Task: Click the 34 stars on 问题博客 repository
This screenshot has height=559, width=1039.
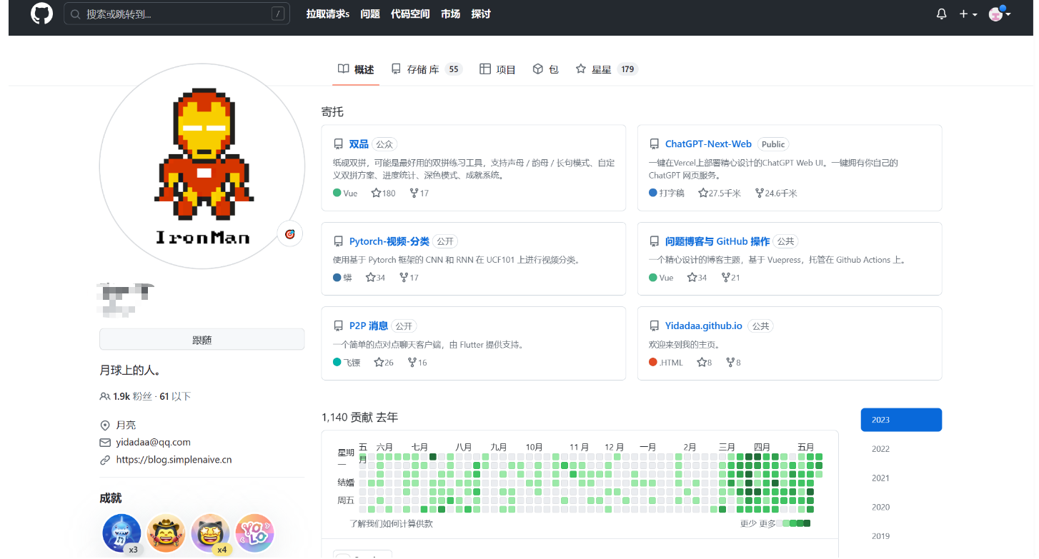Action: pyautogui.click(x=697, y=278)
